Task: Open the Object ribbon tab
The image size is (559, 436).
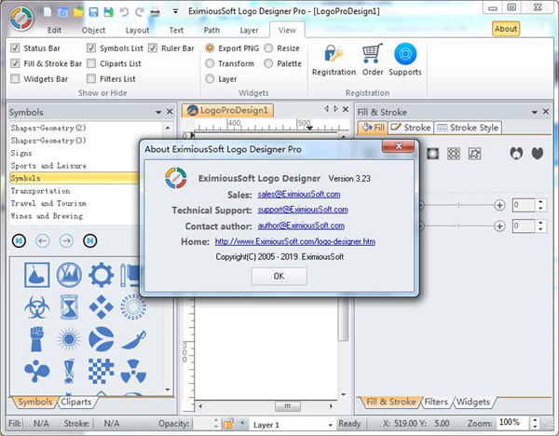Action: point(93,31)
